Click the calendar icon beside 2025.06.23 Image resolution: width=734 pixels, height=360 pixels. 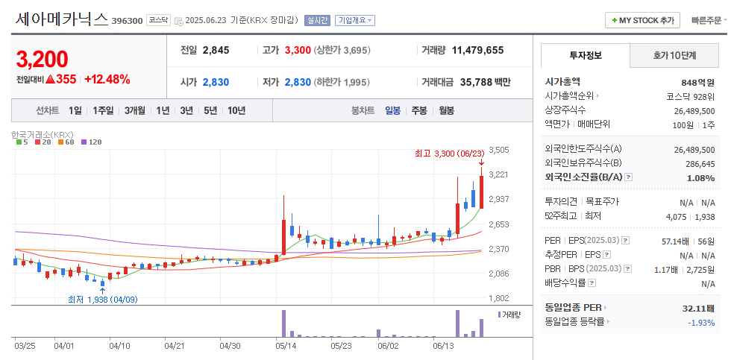tap(178, 21)
